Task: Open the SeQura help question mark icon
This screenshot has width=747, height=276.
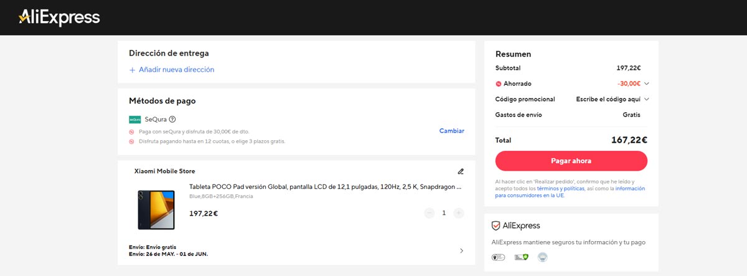Action: pyautogui.click(x=172, y=120)
